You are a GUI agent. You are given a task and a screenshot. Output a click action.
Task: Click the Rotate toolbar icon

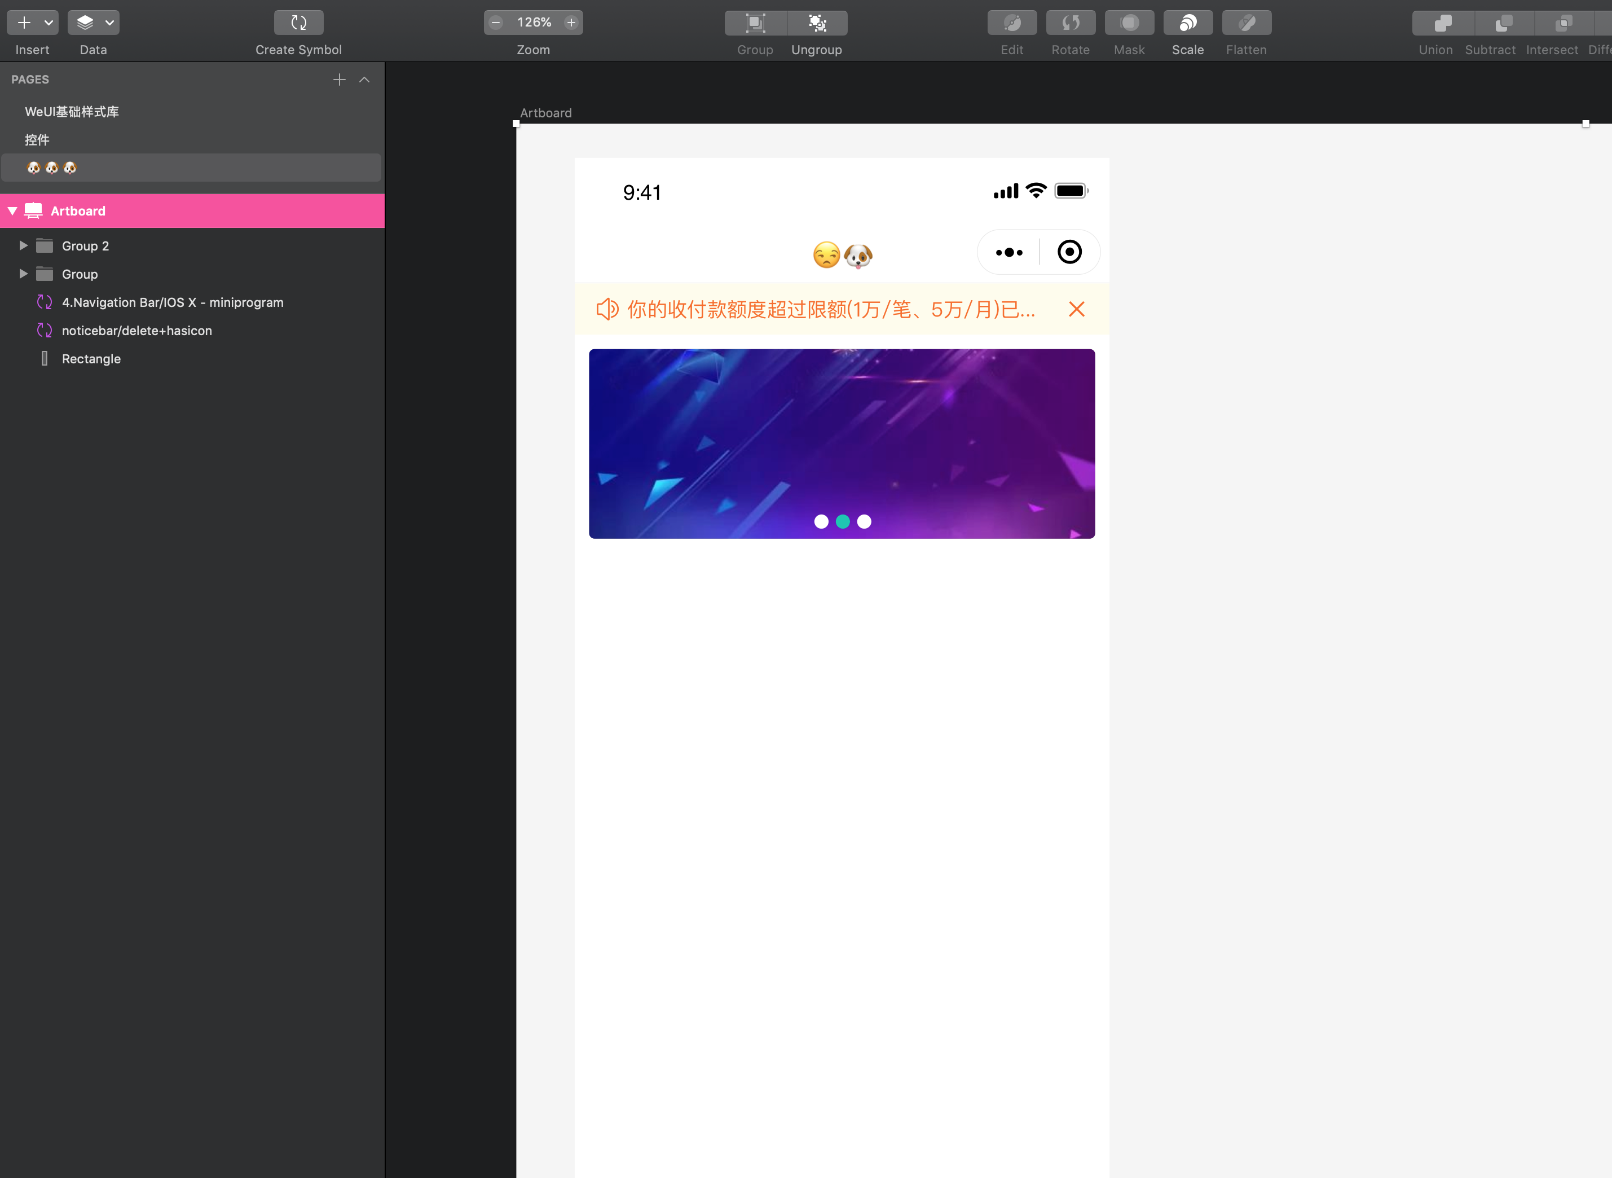point(1071,23)
